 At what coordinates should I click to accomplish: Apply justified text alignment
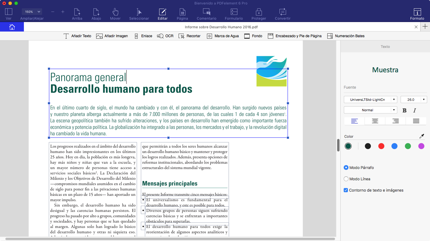tap(416, 121)
